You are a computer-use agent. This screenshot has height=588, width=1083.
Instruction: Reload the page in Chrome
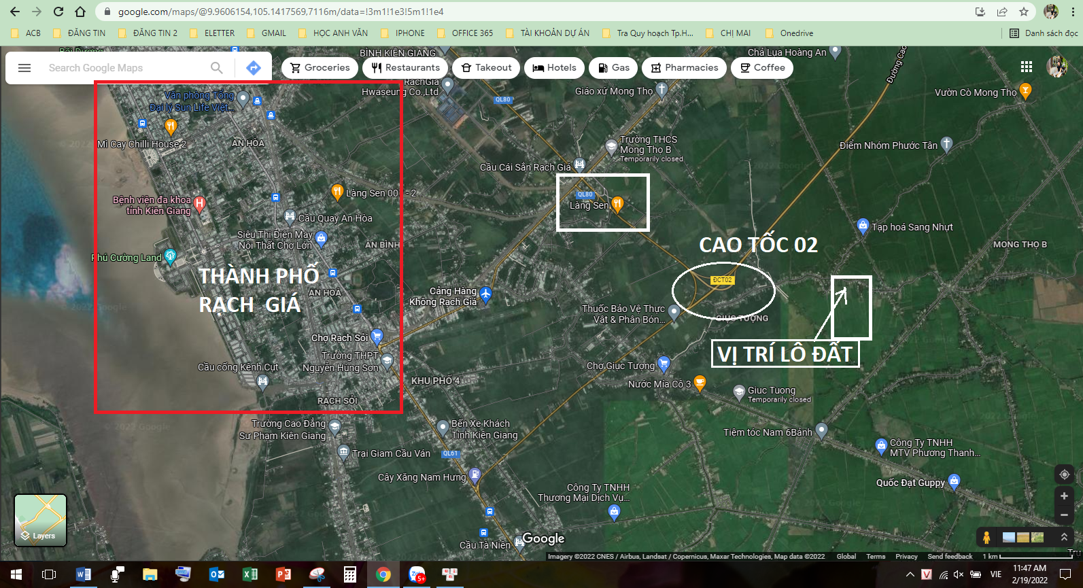[x=58, y=12]
